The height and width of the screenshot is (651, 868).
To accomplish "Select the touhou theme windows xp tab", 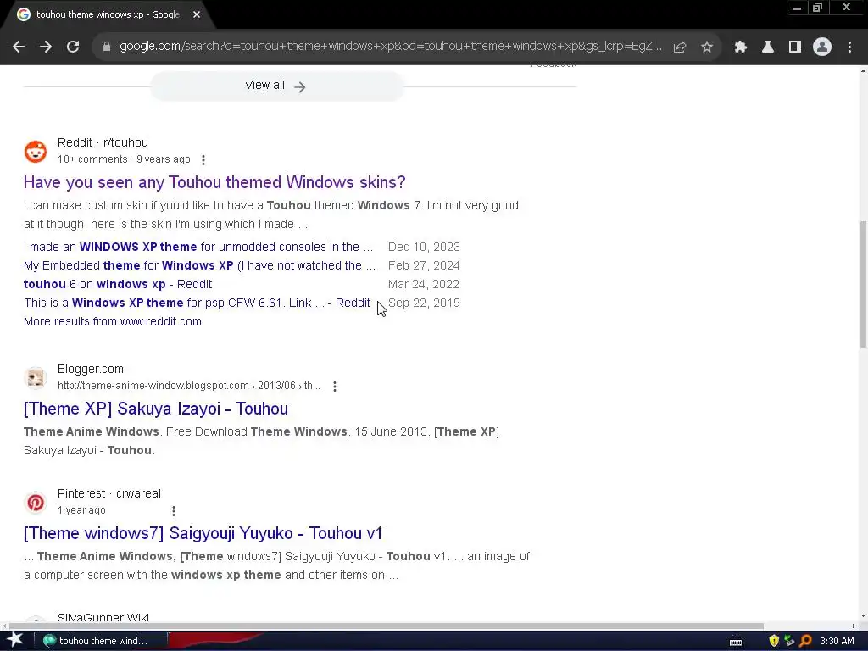I will click(x=108, y=15).
